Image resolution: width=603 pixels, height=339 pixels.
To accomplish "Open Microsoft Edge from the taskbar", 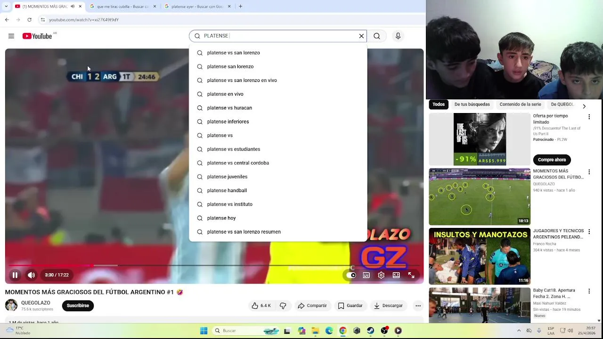I will pyautogui.click(x=329, y=331).
